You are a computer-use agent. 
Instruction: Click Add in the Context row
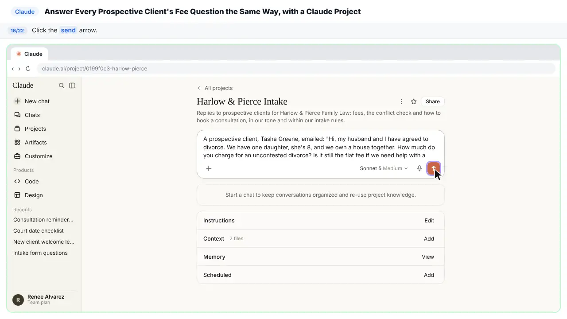coord(429,239)
